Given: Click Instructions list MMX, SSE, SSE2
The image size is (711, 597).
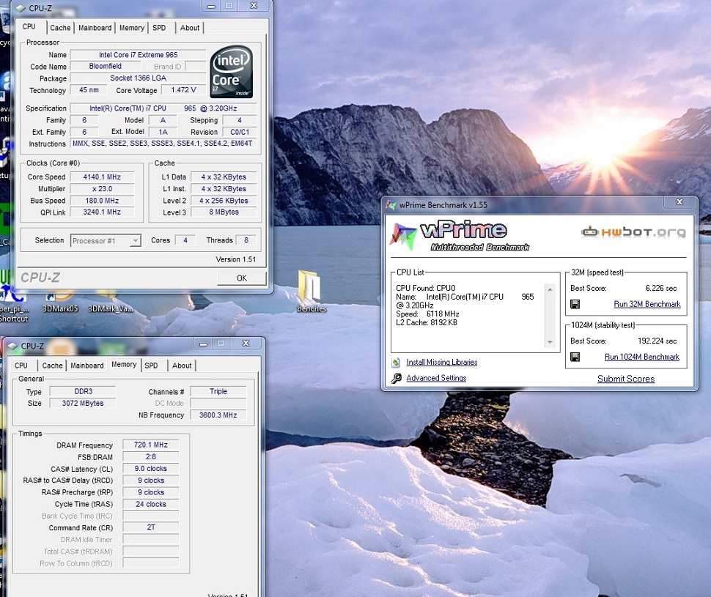Looking at the screenshot, I should [163, 144].
